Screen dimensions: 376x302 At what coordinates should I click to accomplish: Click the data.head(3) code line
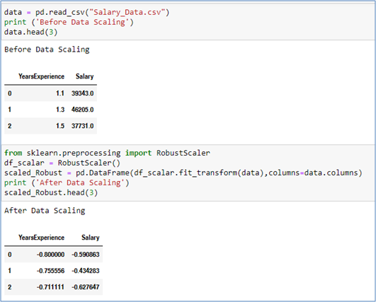31,32
